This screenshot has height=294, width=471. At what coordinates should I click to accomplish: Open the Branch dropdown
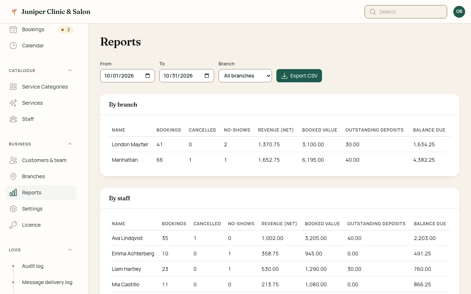click(x=245, y=76)
